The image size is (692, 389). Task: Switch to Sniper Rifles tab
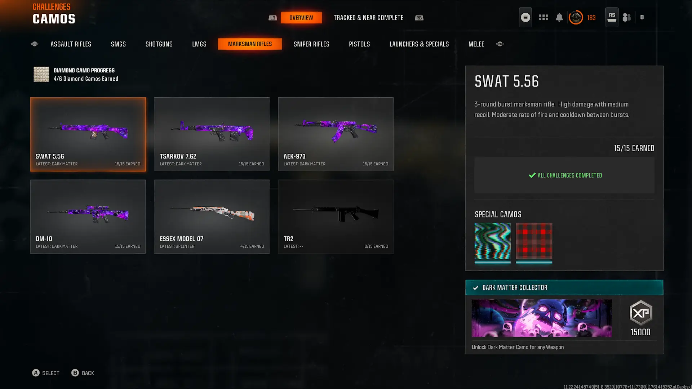(x=311, y=44)
